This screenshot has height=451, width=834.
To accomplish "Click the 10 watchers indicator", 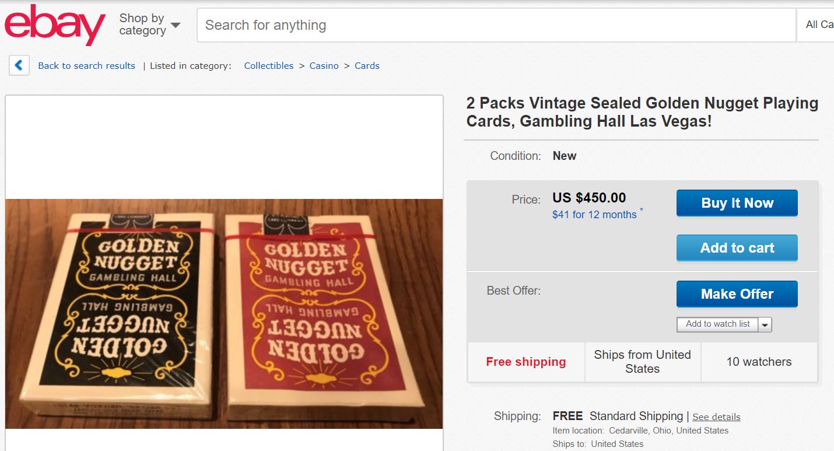I will pos(759,362).
